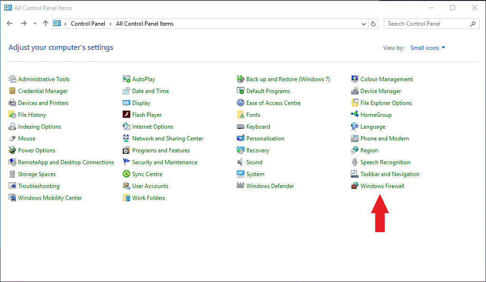Open the User Accounts link

[150, 186]
